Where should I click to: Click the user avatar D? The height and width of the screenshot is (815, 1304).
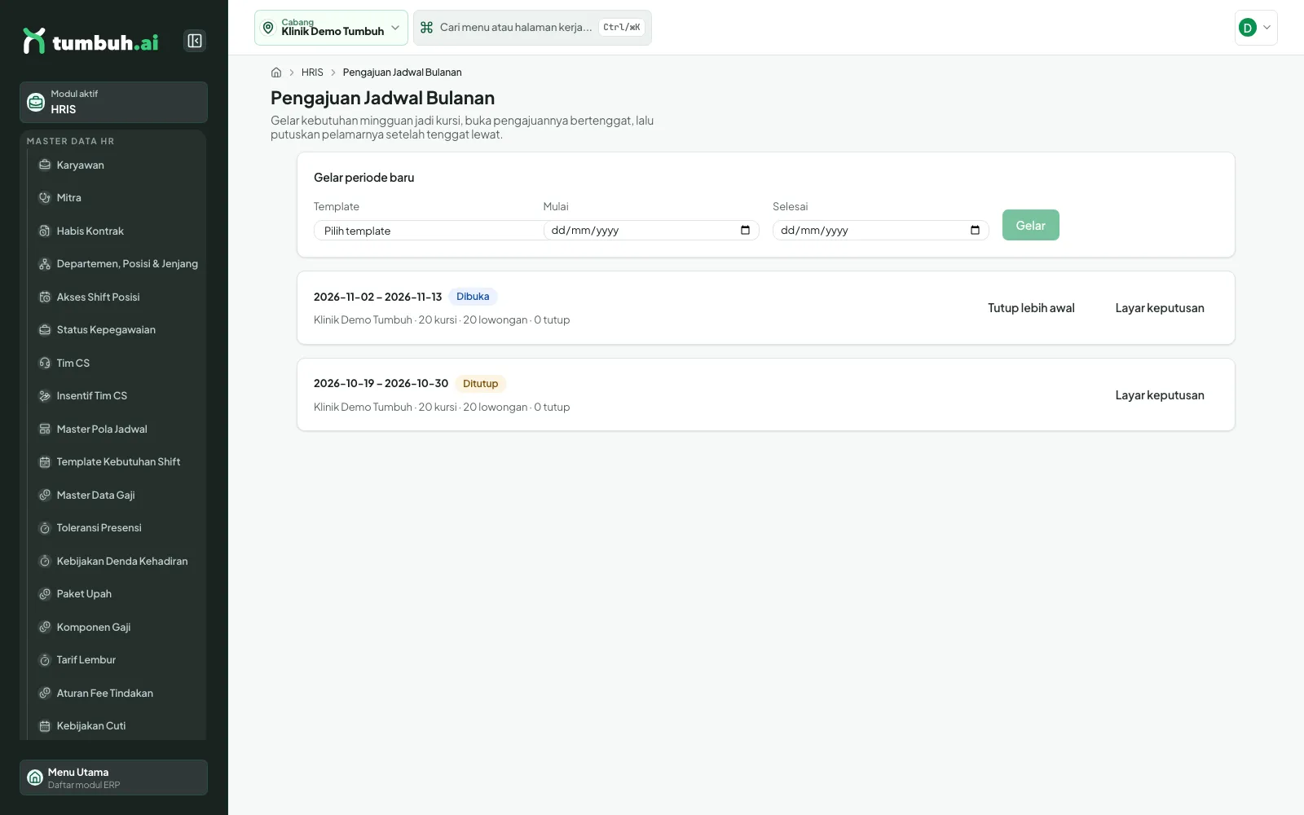point(1247,28)
